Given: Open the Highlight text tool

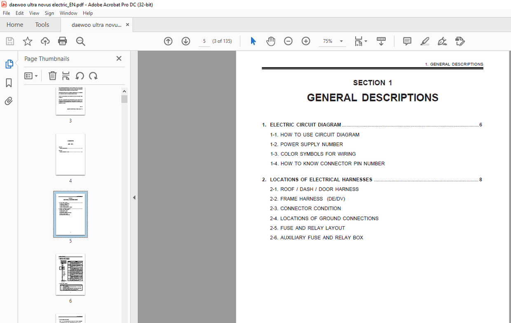Looking at the screenshot, I should (x=425, y=41).
